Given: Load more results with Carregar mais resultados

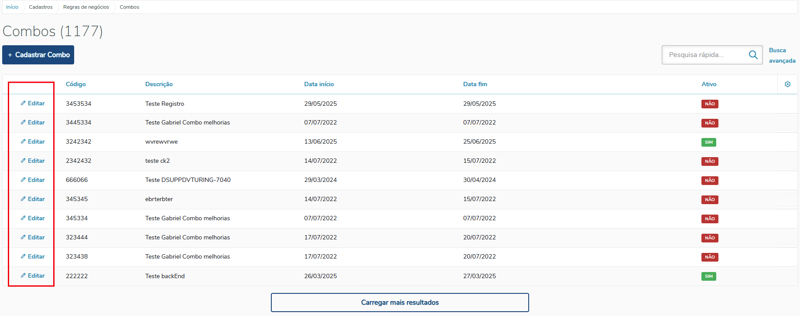Looking at the screenshot, I should [400, 303].
